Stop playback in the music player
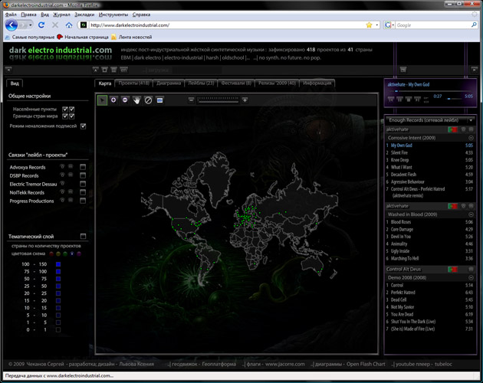 click(x=409, y=100)
